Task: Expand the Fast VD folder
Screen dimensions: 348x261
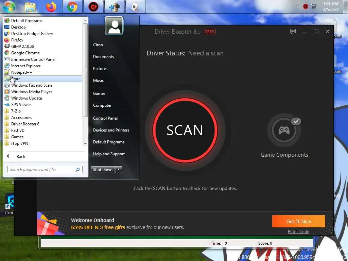Action: 43,130
